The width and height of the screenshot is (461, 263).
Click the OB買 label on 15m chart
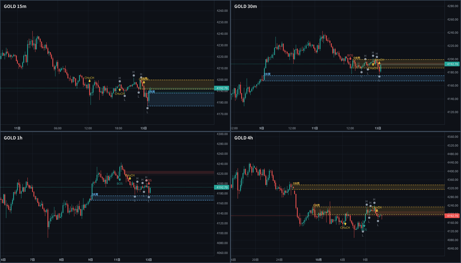[151, 92]
